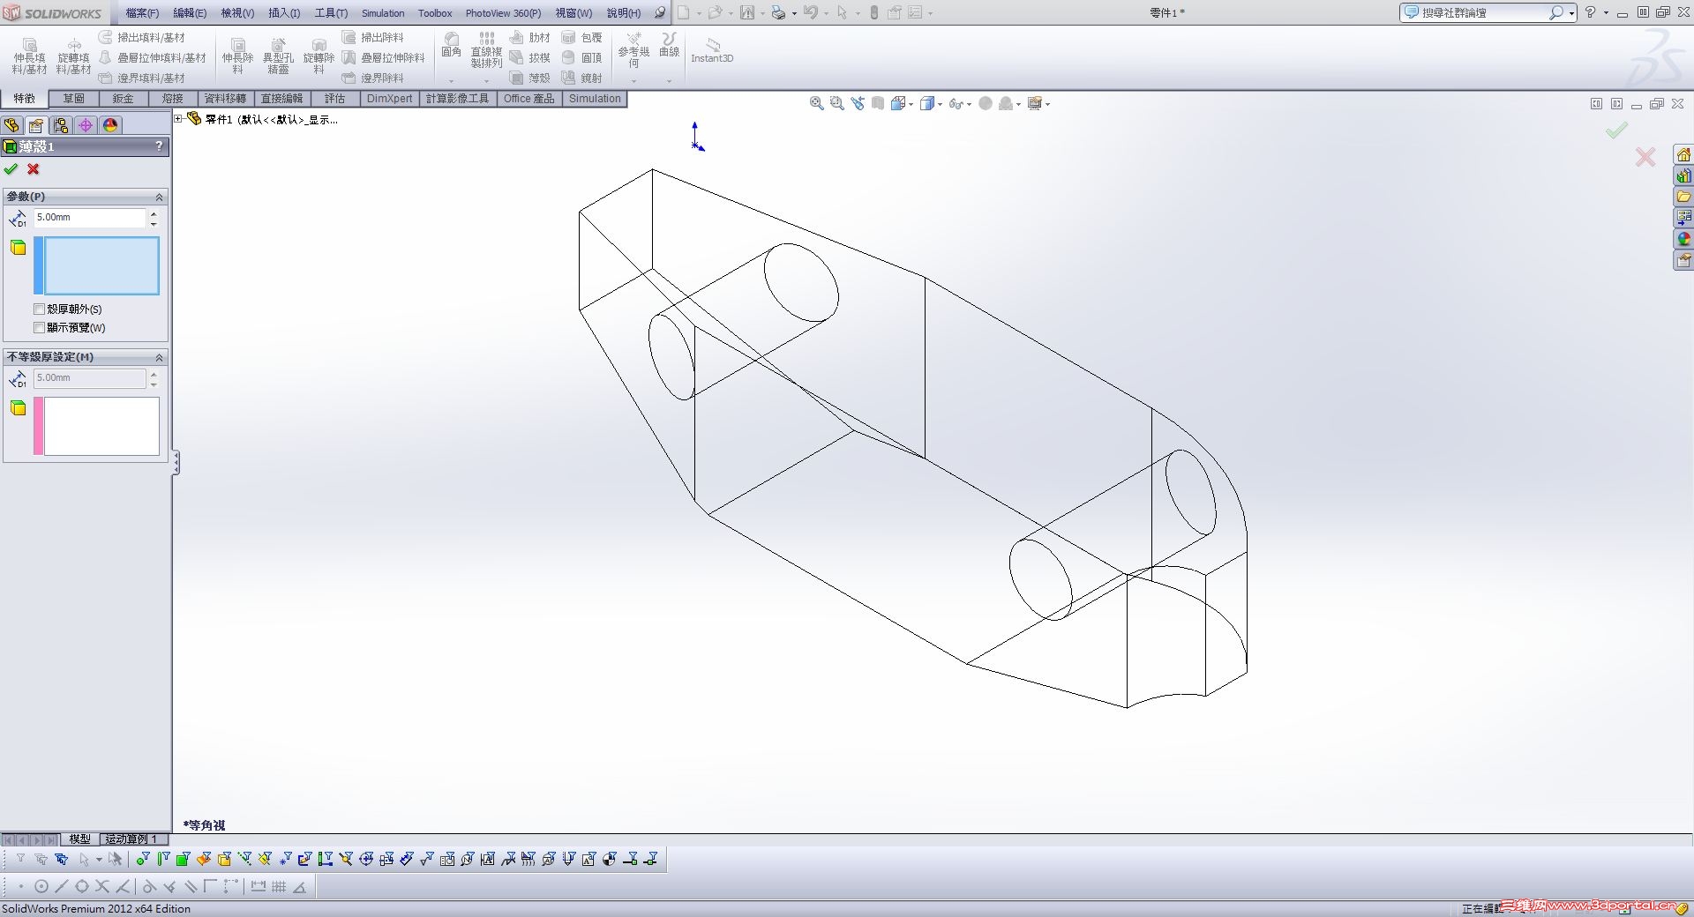Increase the 參數(P) thickness with the up arrow
Screen dimensions: 1694x917
coord(154,213)
